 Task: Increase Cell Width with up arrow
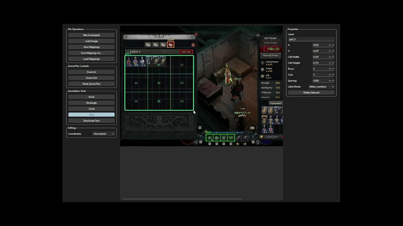coord(330,57)
